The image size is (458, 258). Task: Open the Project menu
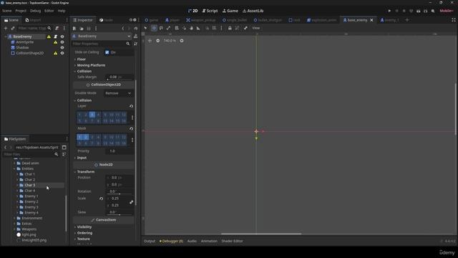pos(21,11)
